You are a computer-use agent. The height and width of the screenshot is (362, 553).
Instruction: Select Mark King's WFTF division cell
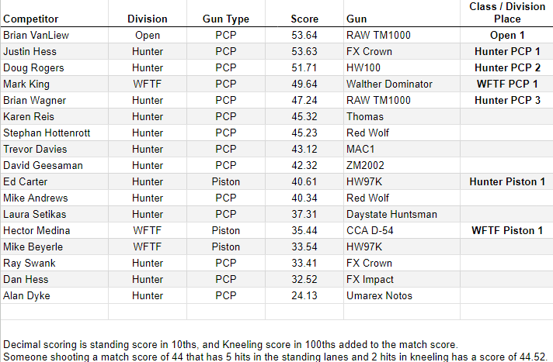pos(148,84)
